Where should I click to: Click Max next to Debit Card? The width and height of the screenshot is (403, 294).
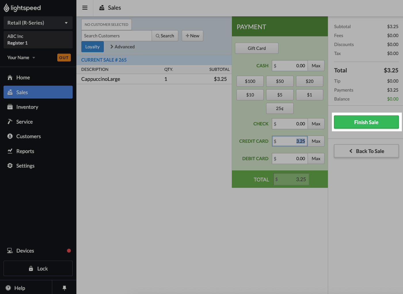pos(316,159)
